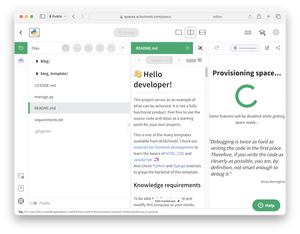This screenshot has height=234, width=300.
Task: Click the Explain button
Action: pos(159,60)
